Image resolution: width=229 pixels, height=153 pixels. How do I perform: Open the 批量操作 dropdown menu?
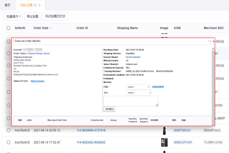point(14,16)
